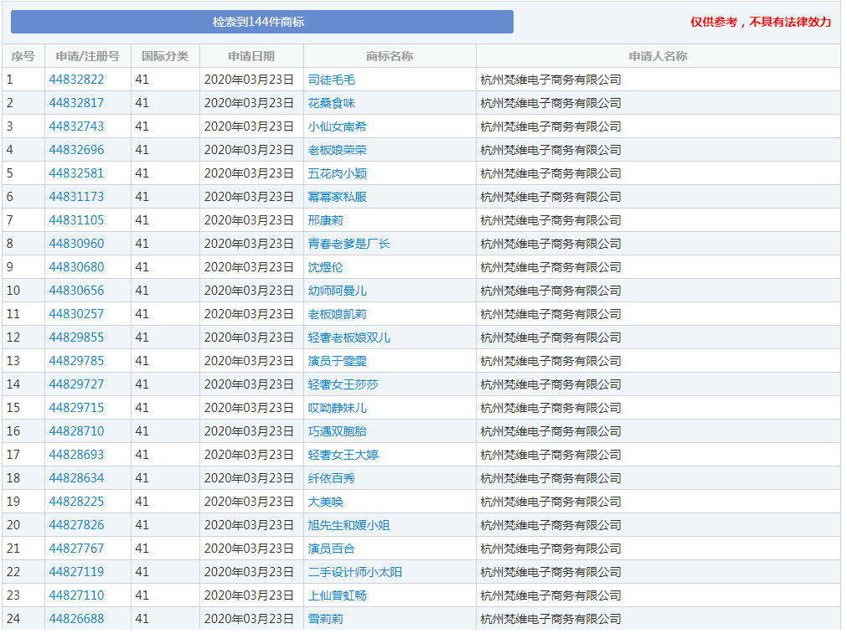View trademark 旭先生和媛小姐
Image resolution: width=847 pixels, height=639 pixels.
coord(349,525)
